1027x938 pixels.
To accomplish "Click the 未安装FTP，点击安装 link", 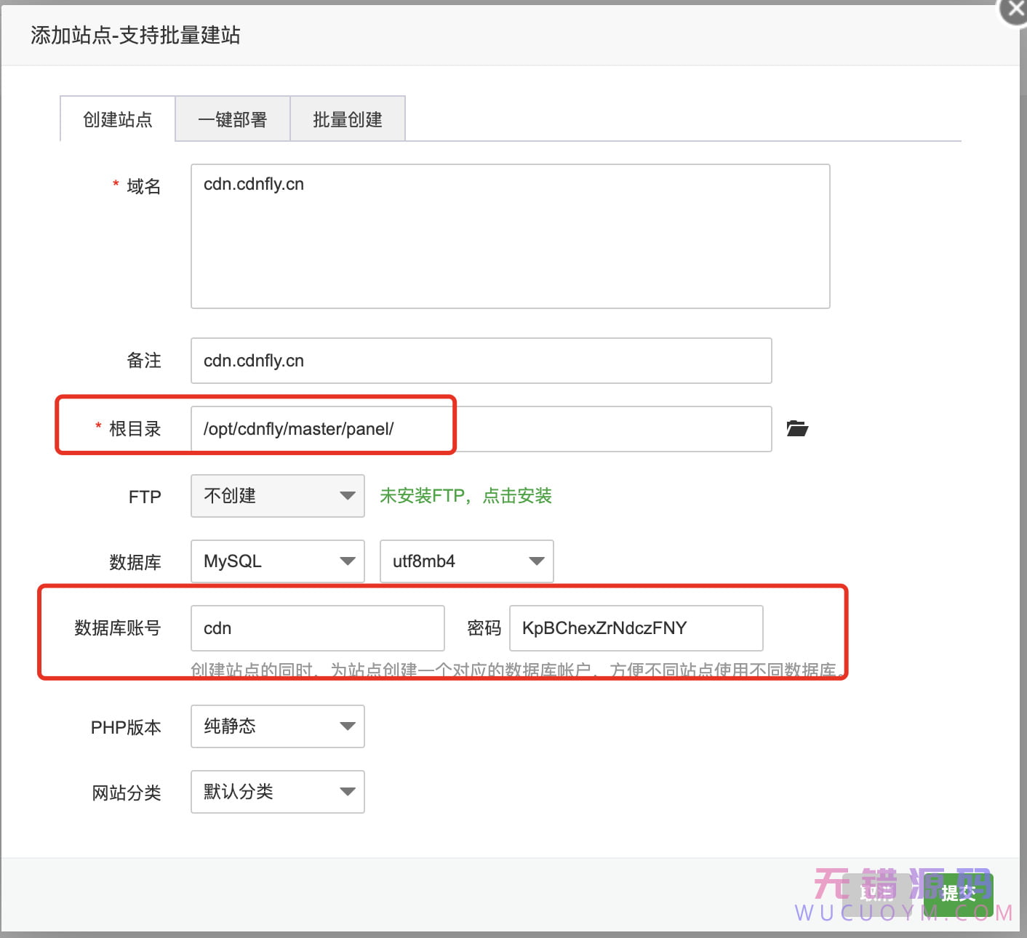I will pyautogui.click(x=465, y=496).
